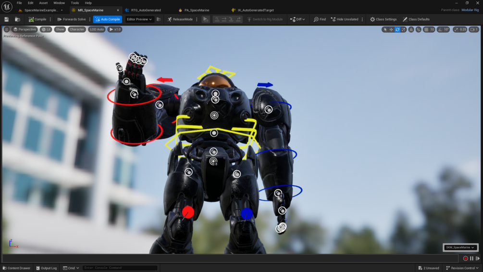Open Editor Preview dropdown

[139, 19]
